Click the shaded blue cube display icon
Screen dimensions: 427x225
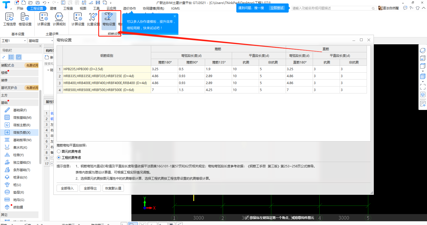[x=422, y=76]
